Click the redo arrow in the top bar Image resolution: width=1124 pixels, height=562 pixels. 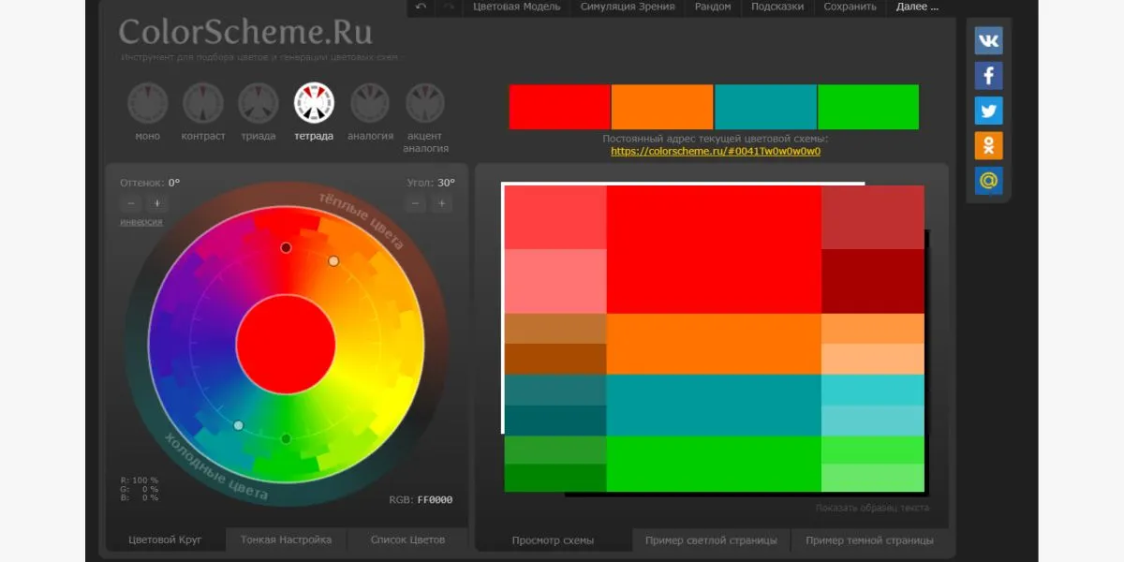(x=448, y=7)
